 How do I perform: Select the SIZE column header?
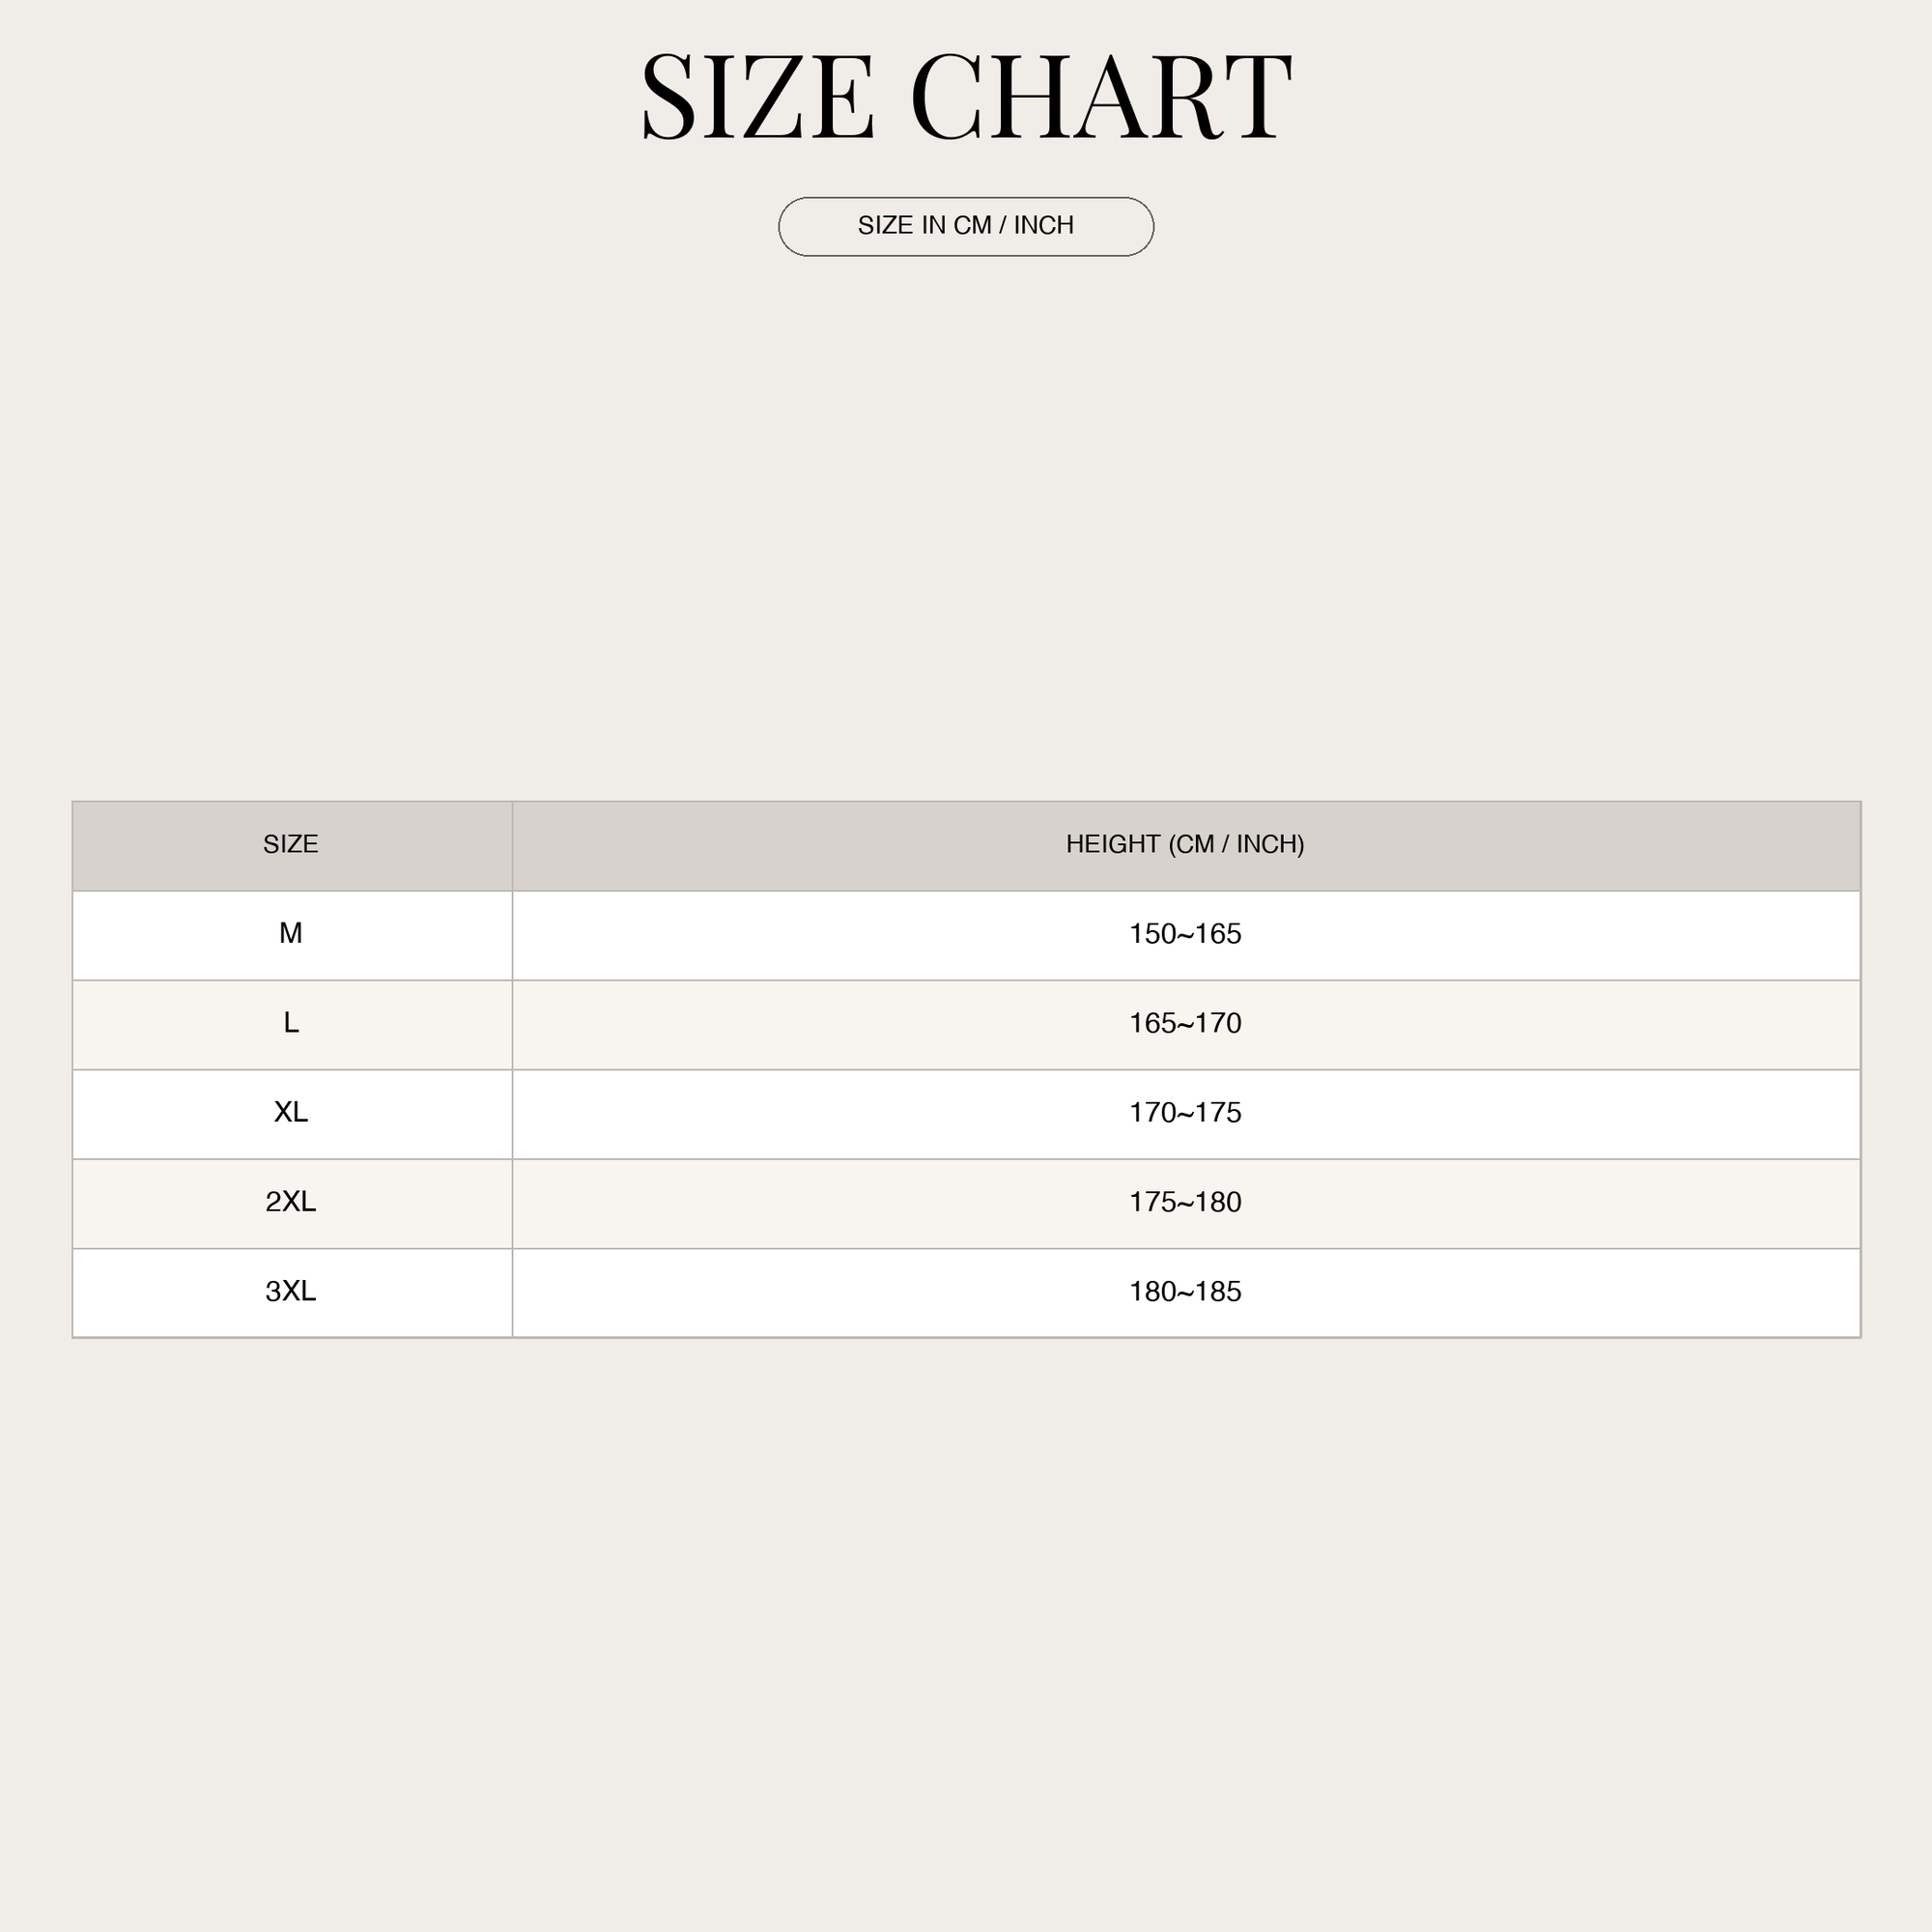pyautogui.click(x=292, y=845)
